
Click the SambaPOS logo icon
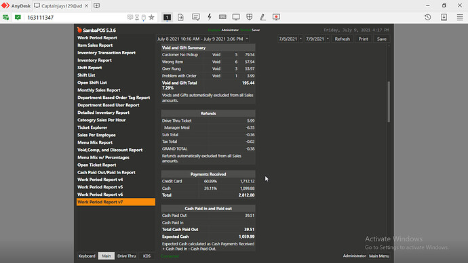coord(79,30)
